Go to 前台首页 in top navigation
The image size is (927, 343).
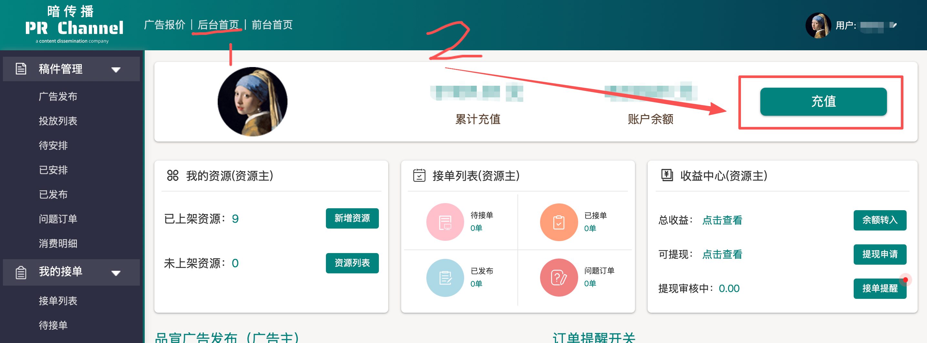272,25
